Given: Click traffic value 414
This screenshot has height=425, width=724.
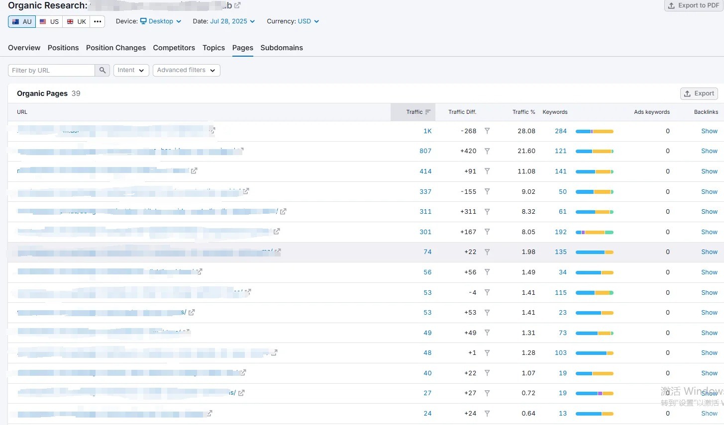Looking at the screenshot, I should [x=425, y=171].
